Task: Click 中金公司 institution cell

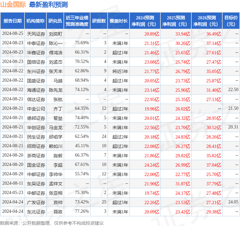Action: click(36, 109)
